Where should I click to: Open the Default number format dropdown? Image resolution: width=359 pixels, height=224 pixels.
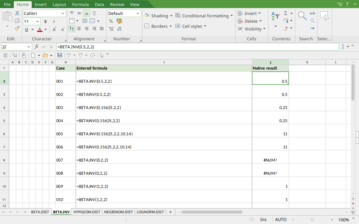[x=138, y=13]
